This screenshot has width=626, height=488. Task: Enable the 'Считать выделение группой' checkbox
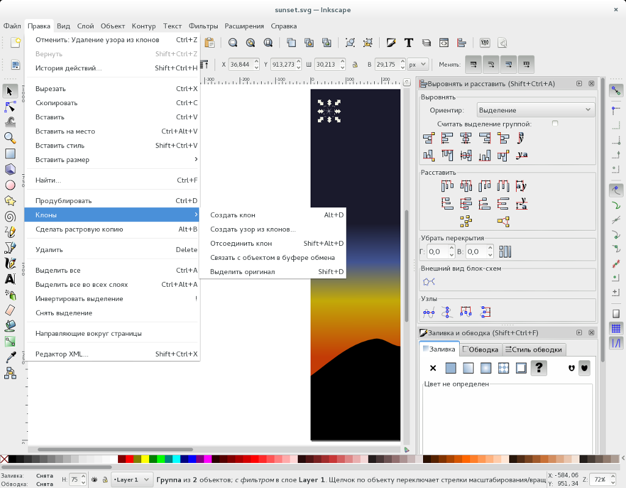coord(554,123)
